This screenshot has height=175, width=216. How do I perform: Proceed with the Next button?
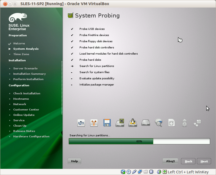[204, 161]
